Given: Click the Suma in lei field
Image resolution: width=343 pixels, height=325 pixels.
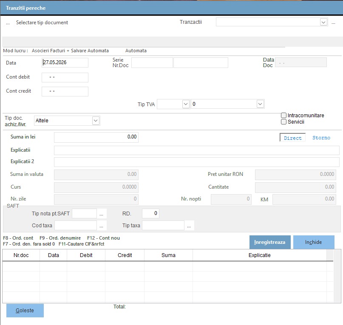Looking at the screenshot, I should [96, 137].
